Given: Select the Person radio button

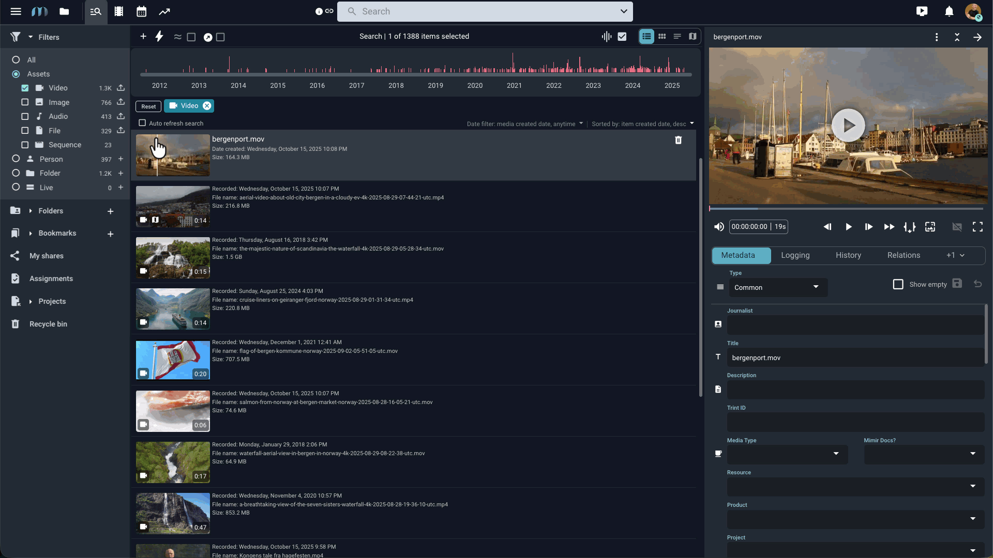Looking at the screenshot, I should click(16, 159).
